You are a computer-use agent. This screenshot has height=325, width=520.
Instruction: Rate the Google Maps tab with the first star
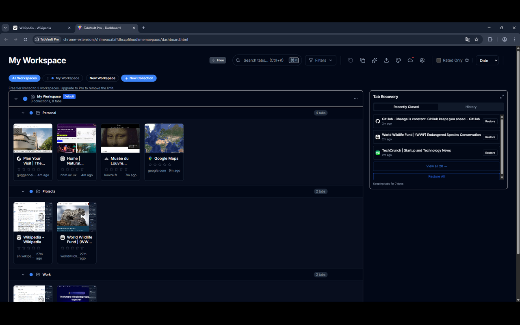[x=150, y=164]
